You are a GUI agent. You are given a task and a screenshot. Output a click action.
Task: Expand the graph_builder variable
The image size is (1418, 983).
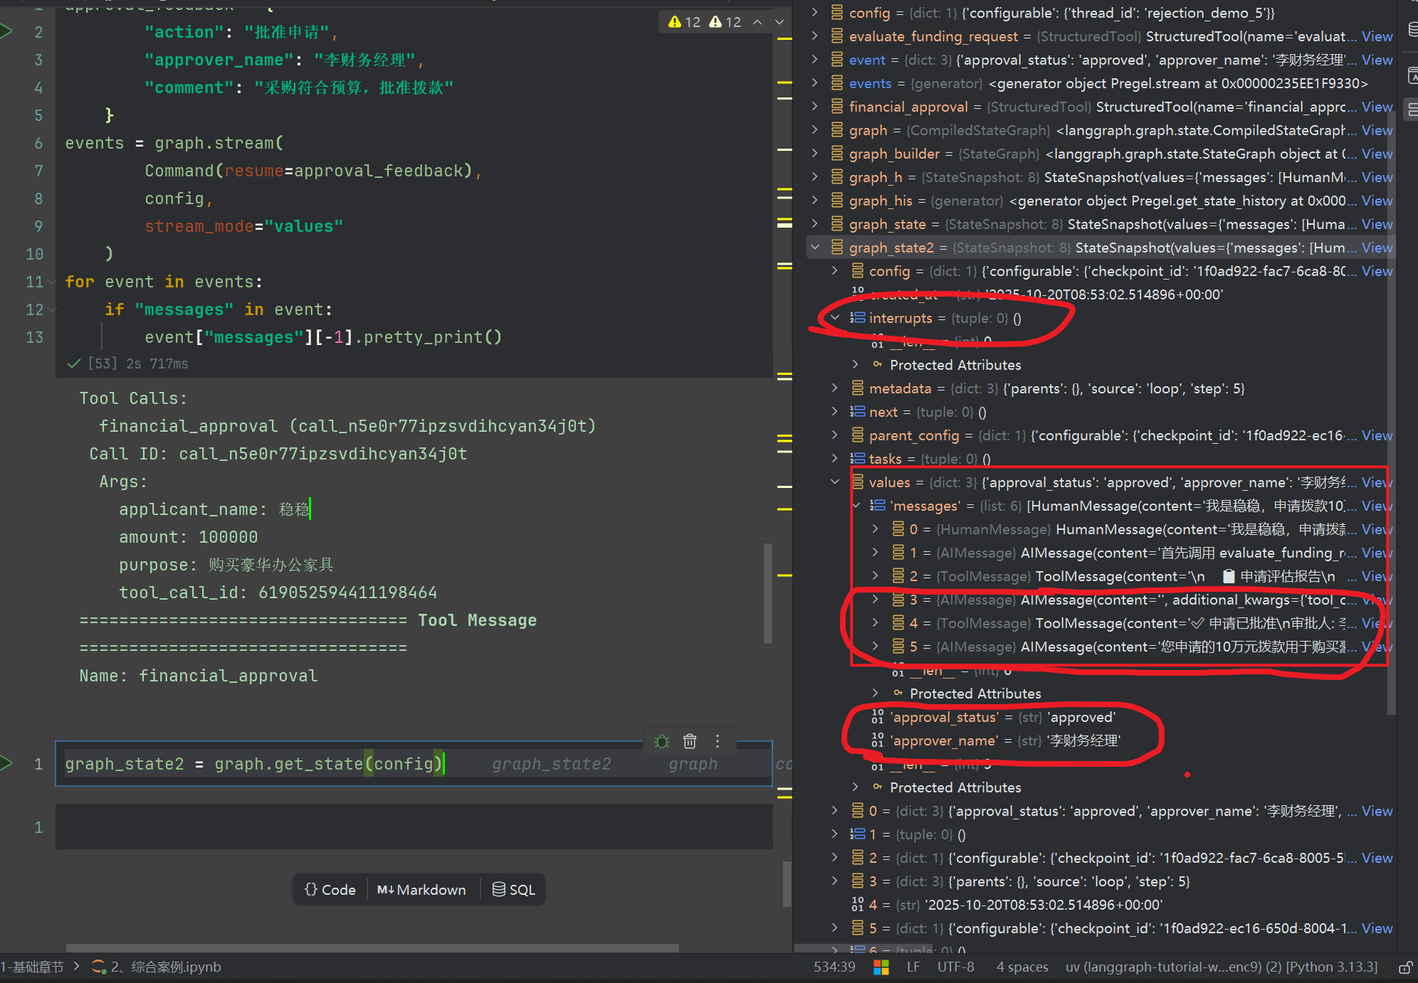tap(816, 154)
